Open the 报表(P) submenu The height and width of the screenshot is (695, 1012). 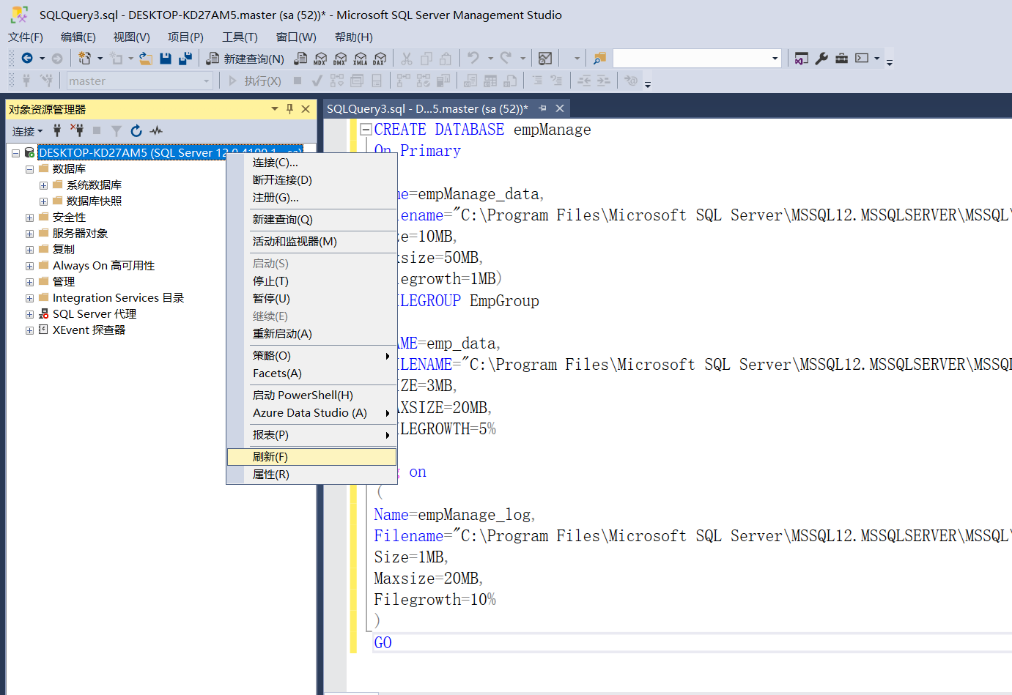[312, 435]
